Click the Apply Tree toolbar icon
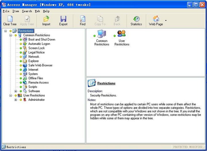This screenshot has width=207, height=151. [x=27, y=19]
